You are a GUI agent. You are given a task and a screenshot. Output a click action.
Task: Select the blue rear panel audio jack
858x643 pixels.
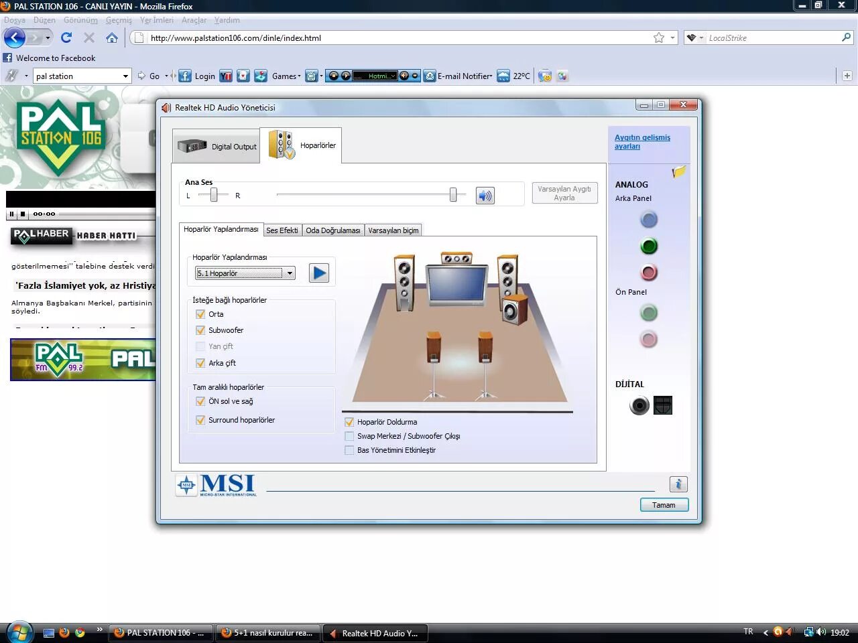[x=649, y=219]
